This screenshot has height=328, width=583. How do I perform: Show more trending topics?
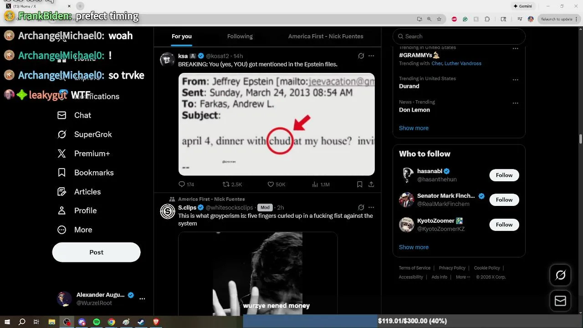pyautogui.click(x=414, y=128)
